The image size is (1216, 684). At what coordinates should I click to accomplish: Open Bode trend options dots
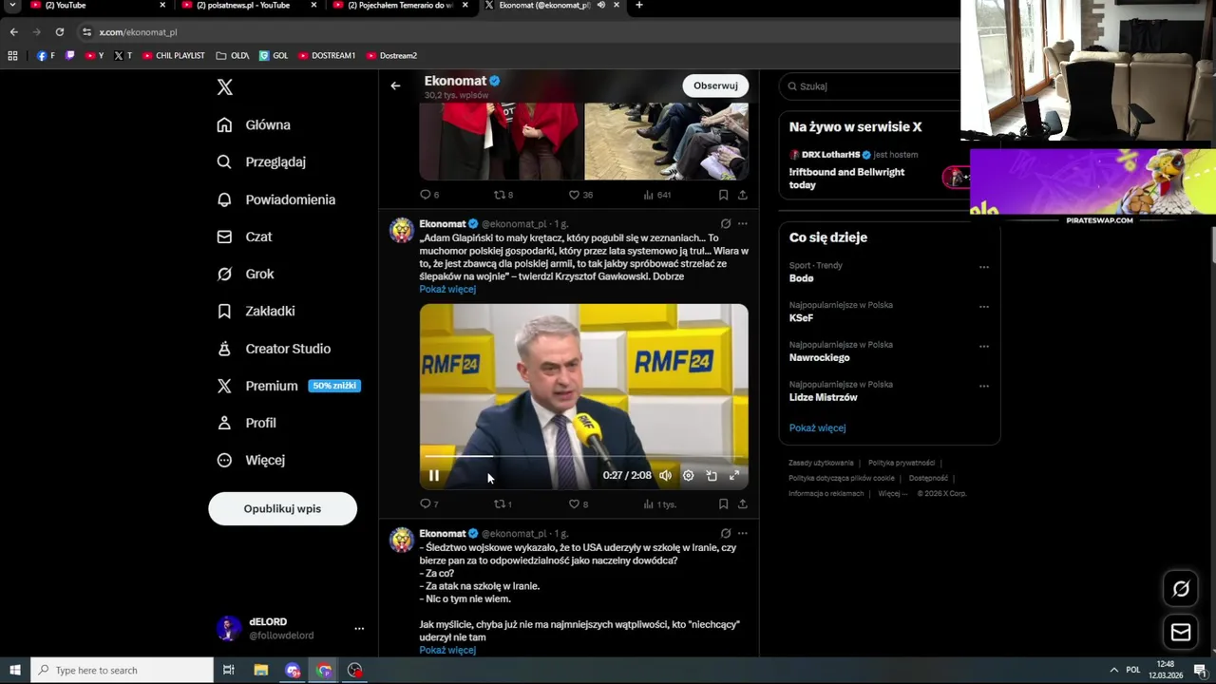point(984,267)
